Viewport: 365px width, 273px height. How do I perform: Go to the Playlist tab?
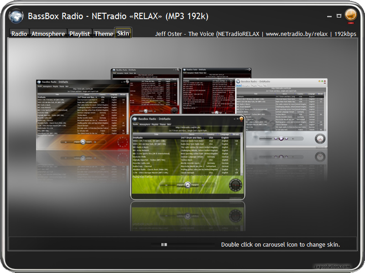(79, 34)
